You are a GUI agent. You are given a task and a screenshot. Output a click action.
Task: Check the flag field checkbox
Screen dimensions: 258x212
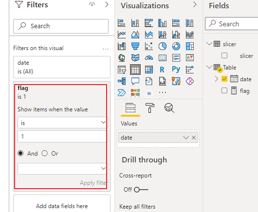click(224, 90)
